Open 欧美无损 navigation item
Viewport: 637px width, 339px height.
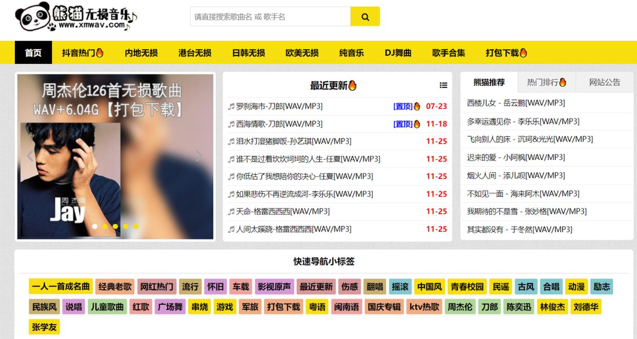point(302,53)
